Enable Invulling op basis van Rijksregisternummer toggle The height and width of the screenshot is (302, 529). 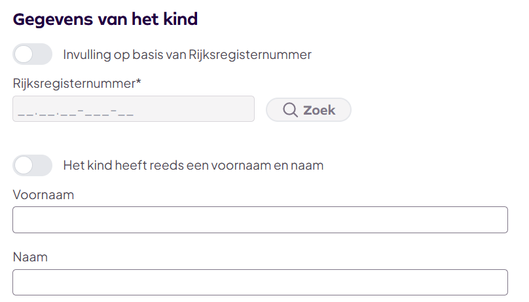(32, 54)
